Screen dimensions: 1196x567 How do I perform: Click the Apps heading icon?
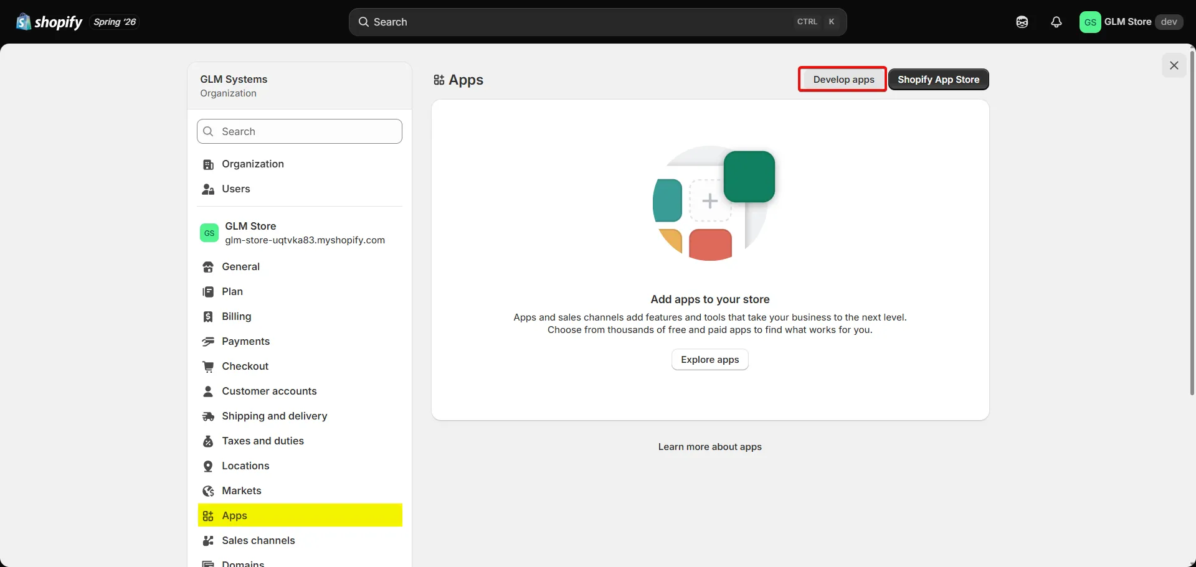click(439, 80)
